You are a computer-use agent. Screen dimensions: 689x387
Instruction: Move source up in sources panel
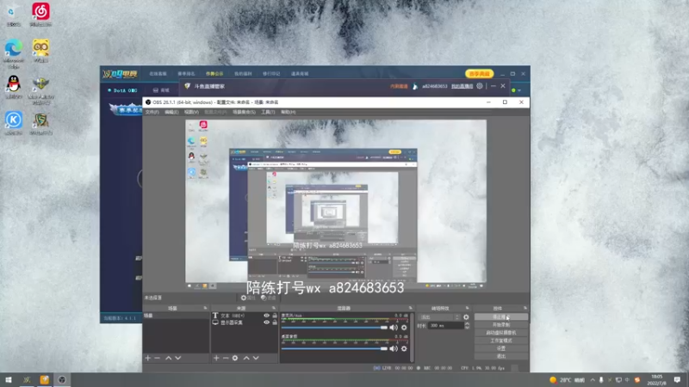246,358
